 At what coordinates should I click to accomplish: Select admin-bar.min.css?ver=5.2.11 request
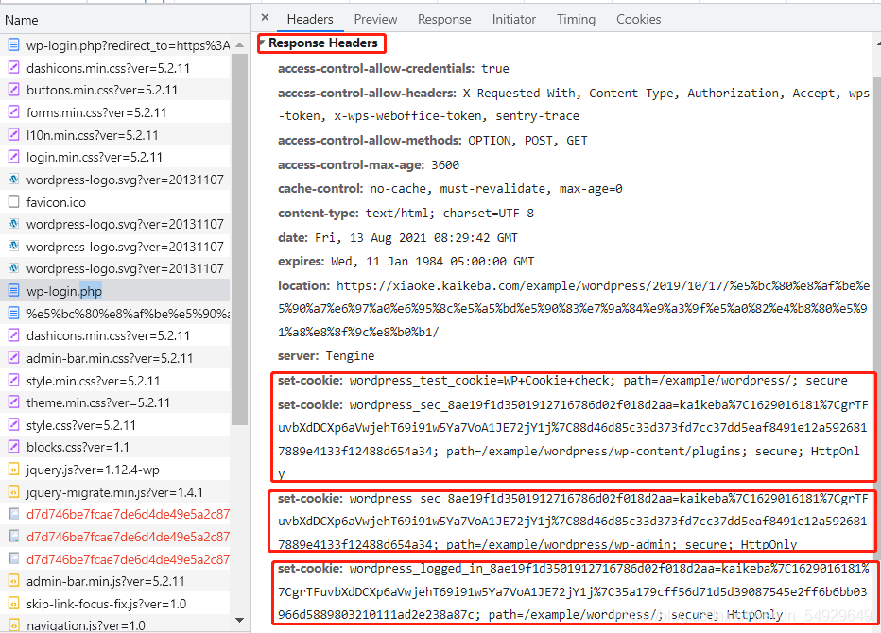click(115, 358)
